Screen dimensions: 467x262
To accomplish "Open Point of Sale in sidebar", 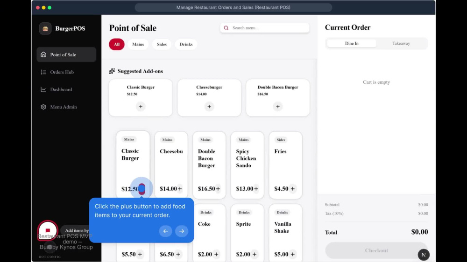I will click(66, 54).
